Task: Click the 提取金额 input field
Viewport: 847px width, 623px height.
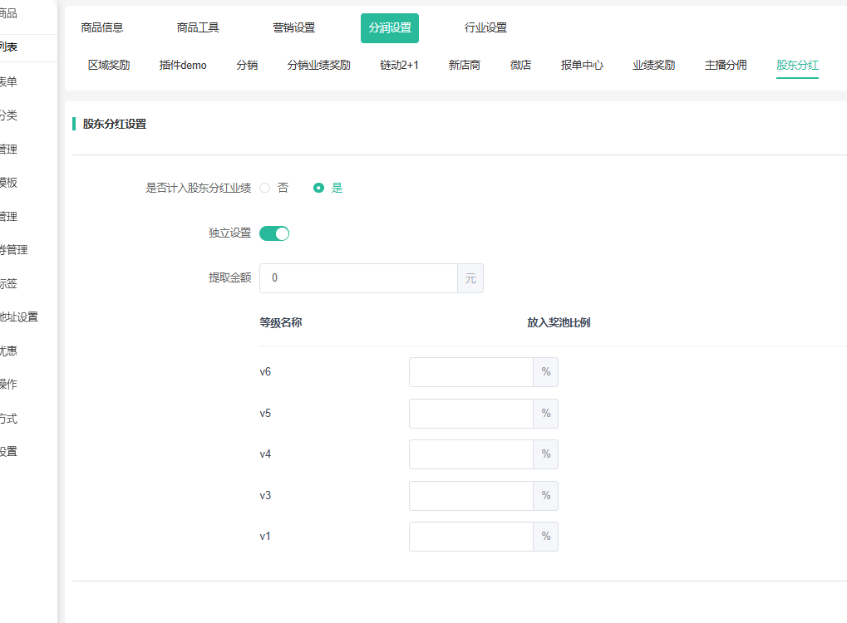Action: [x=358, y=278]
